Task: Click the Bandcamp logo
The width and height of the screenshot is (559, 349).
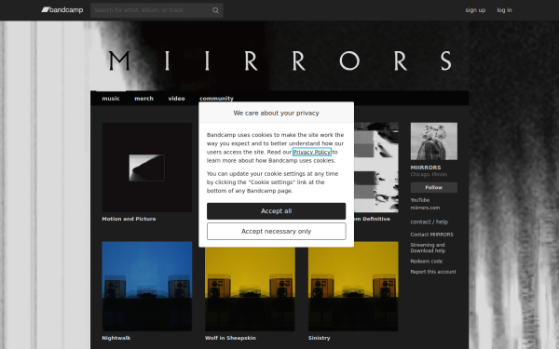Action: [x=62, y=10]
